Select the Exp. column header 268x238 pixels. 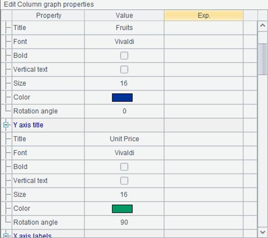203,16
